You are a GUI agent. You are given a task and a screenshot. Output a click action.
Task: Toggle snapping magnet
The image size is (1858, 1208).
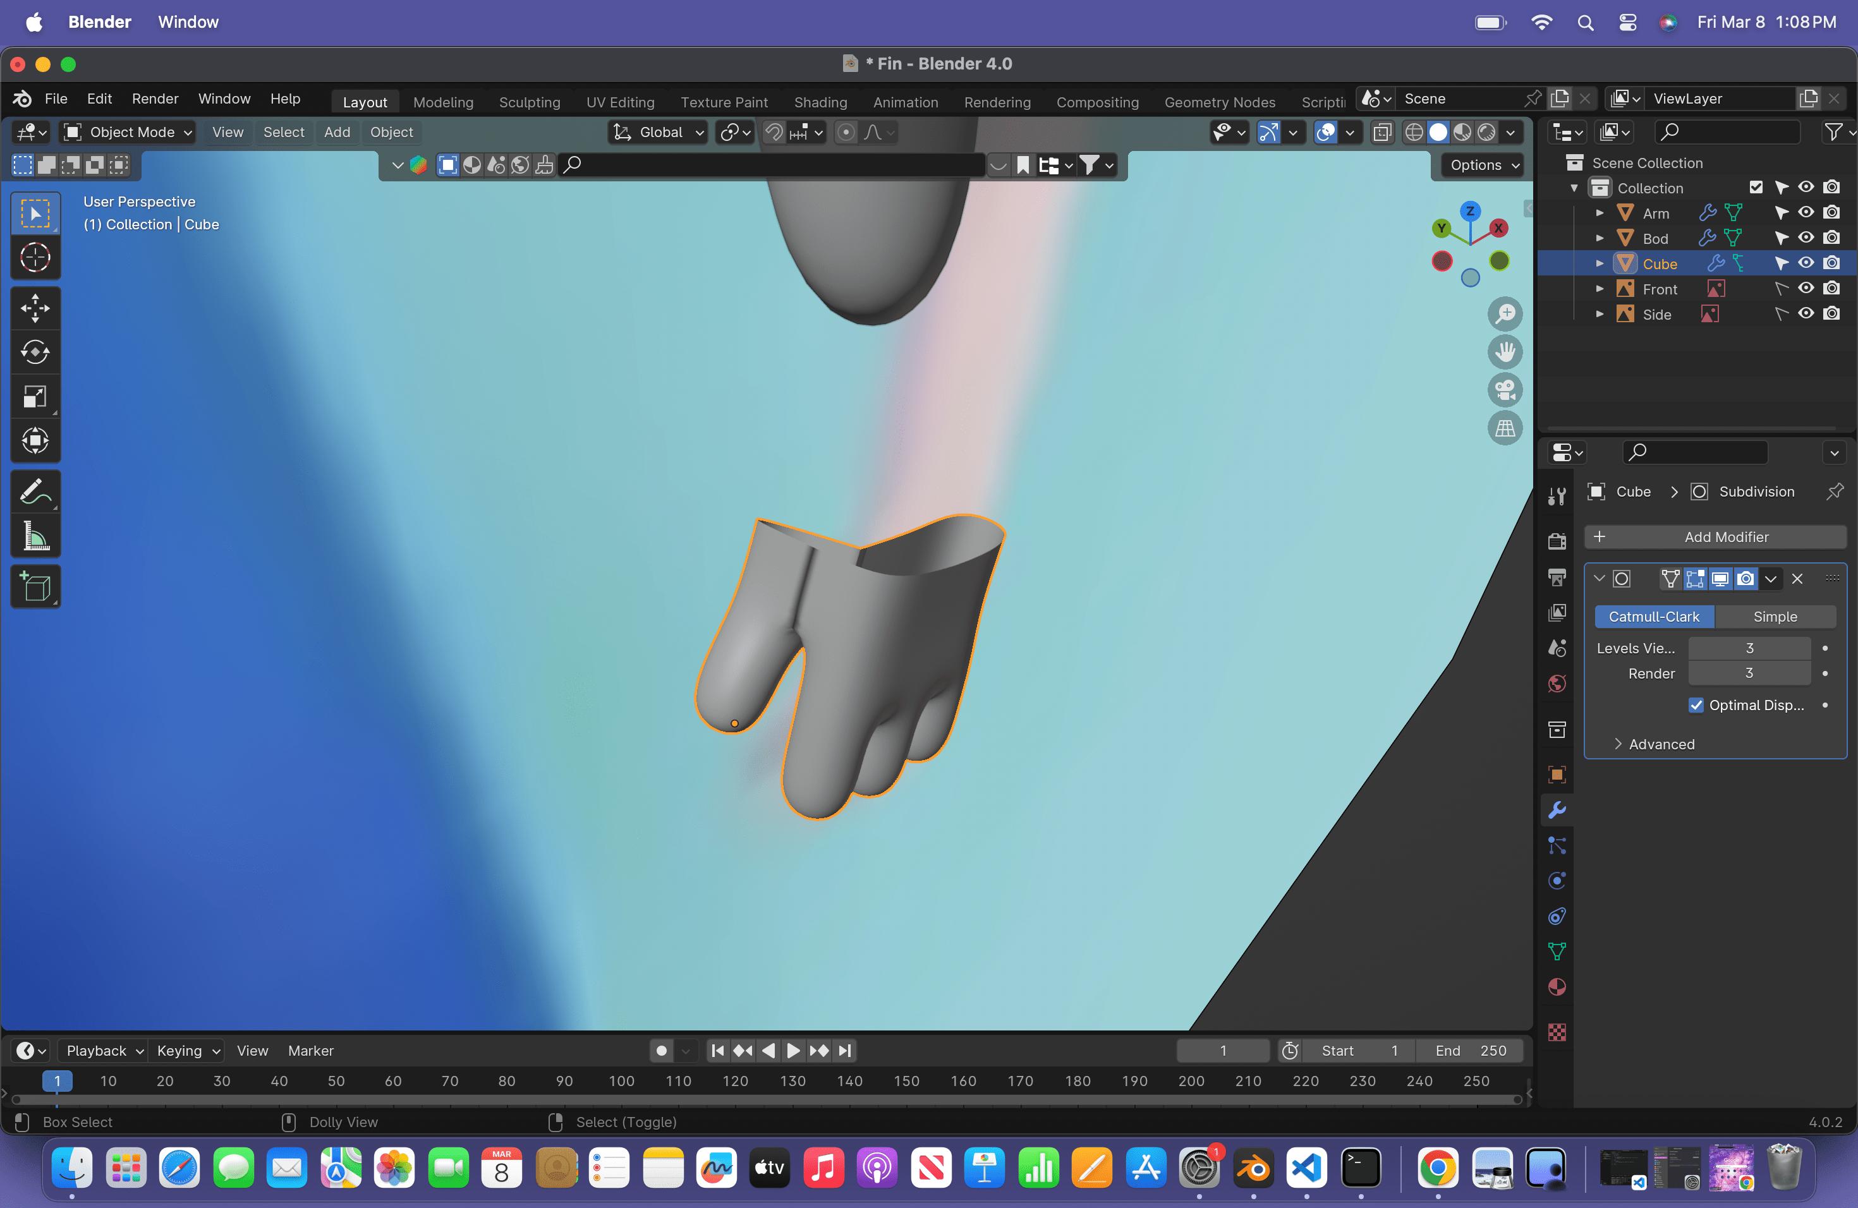coord(773,132)
